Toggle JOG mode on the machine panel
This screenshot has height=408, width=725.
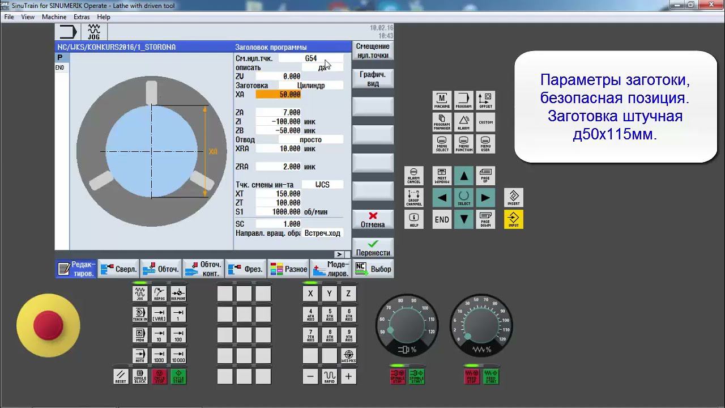140,294
